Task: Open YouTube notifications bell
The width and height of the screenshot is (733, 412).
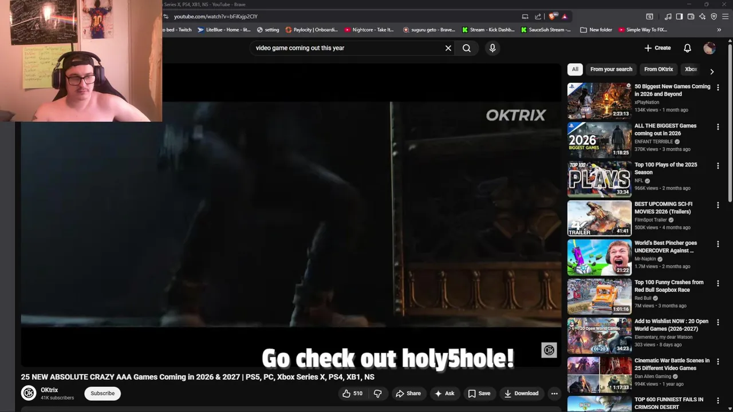Action: (687, 48)
